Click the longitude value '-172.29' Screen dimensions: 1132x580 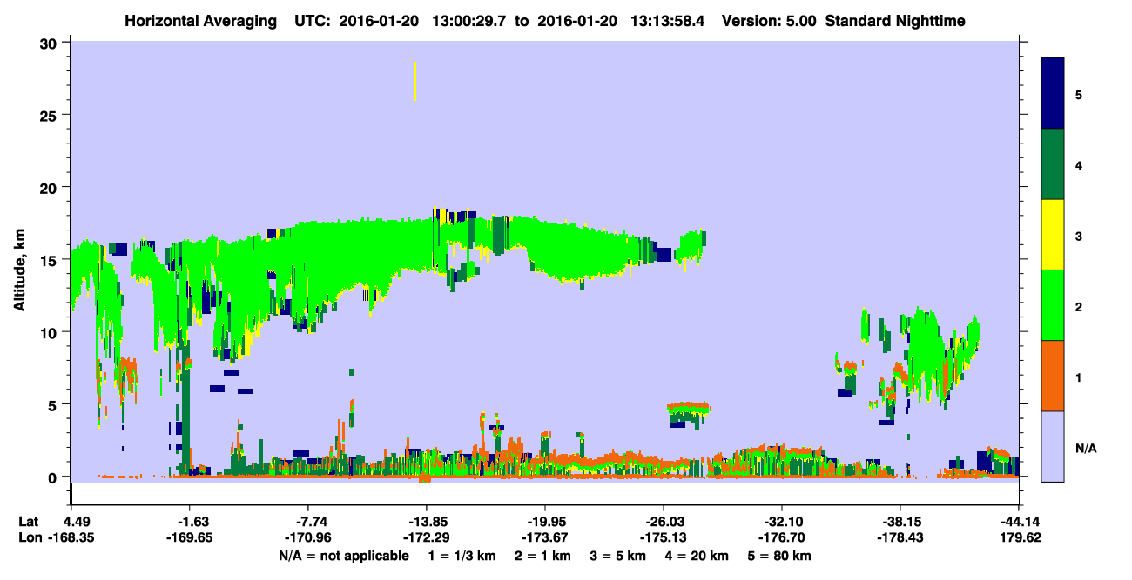click(x=426, y=538)
